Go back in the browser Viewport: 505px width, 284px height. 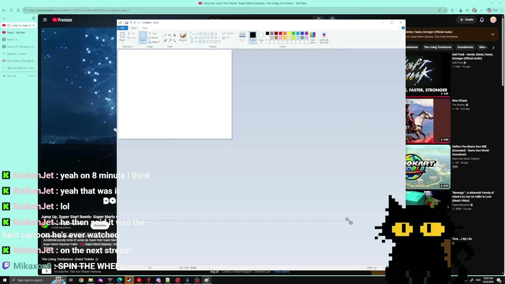click(4, 10)
